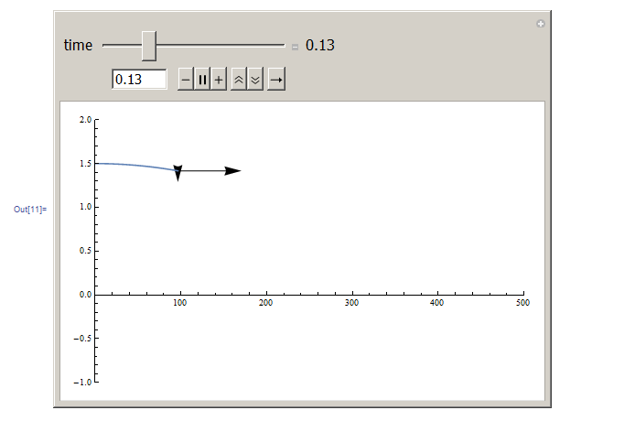635x421 pixels.
Task: Open Manipulate options via top-right plus icon
Action: pos(540,24)
